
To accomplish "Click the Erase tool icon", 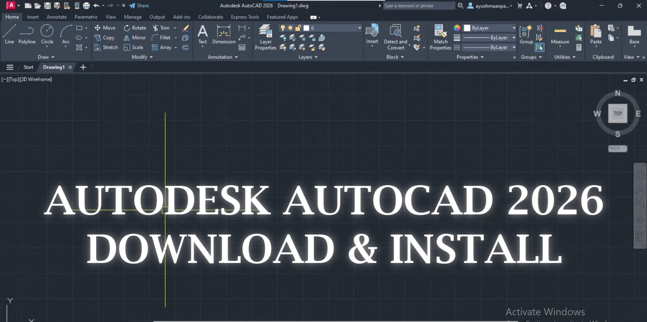I will pos(186,28).
